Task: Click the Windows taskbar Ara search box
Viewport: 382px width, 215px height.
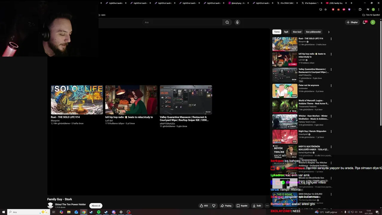Action: click(28, 212)
